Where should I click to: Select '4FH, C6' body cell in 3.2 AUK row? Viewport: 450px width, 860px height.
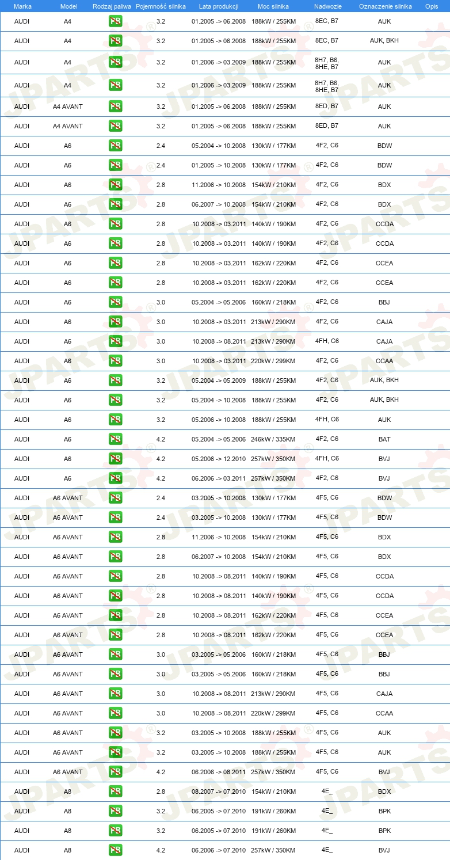click(327, 420)
